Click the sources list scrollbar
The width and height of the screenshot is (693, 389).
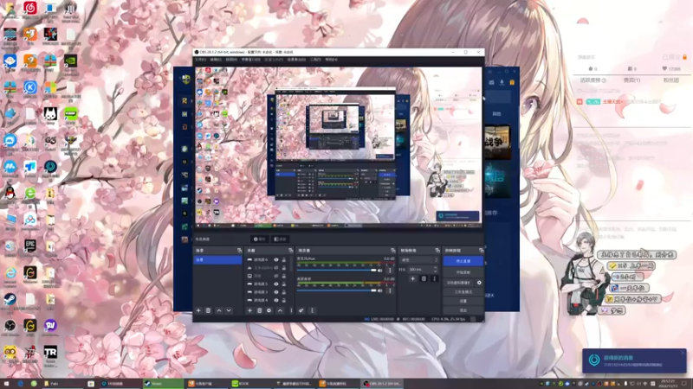(x=292, y=265)
